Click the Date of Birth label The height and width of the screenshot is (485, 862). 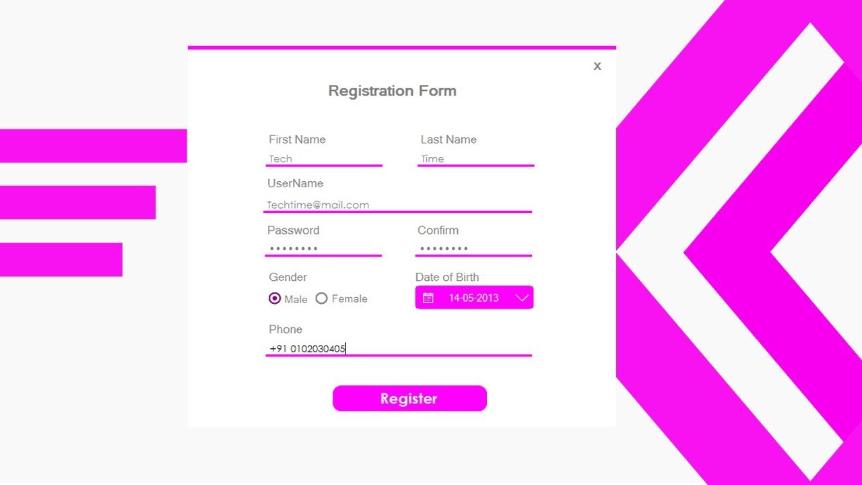pyautogui.click(x=447, y=277)
